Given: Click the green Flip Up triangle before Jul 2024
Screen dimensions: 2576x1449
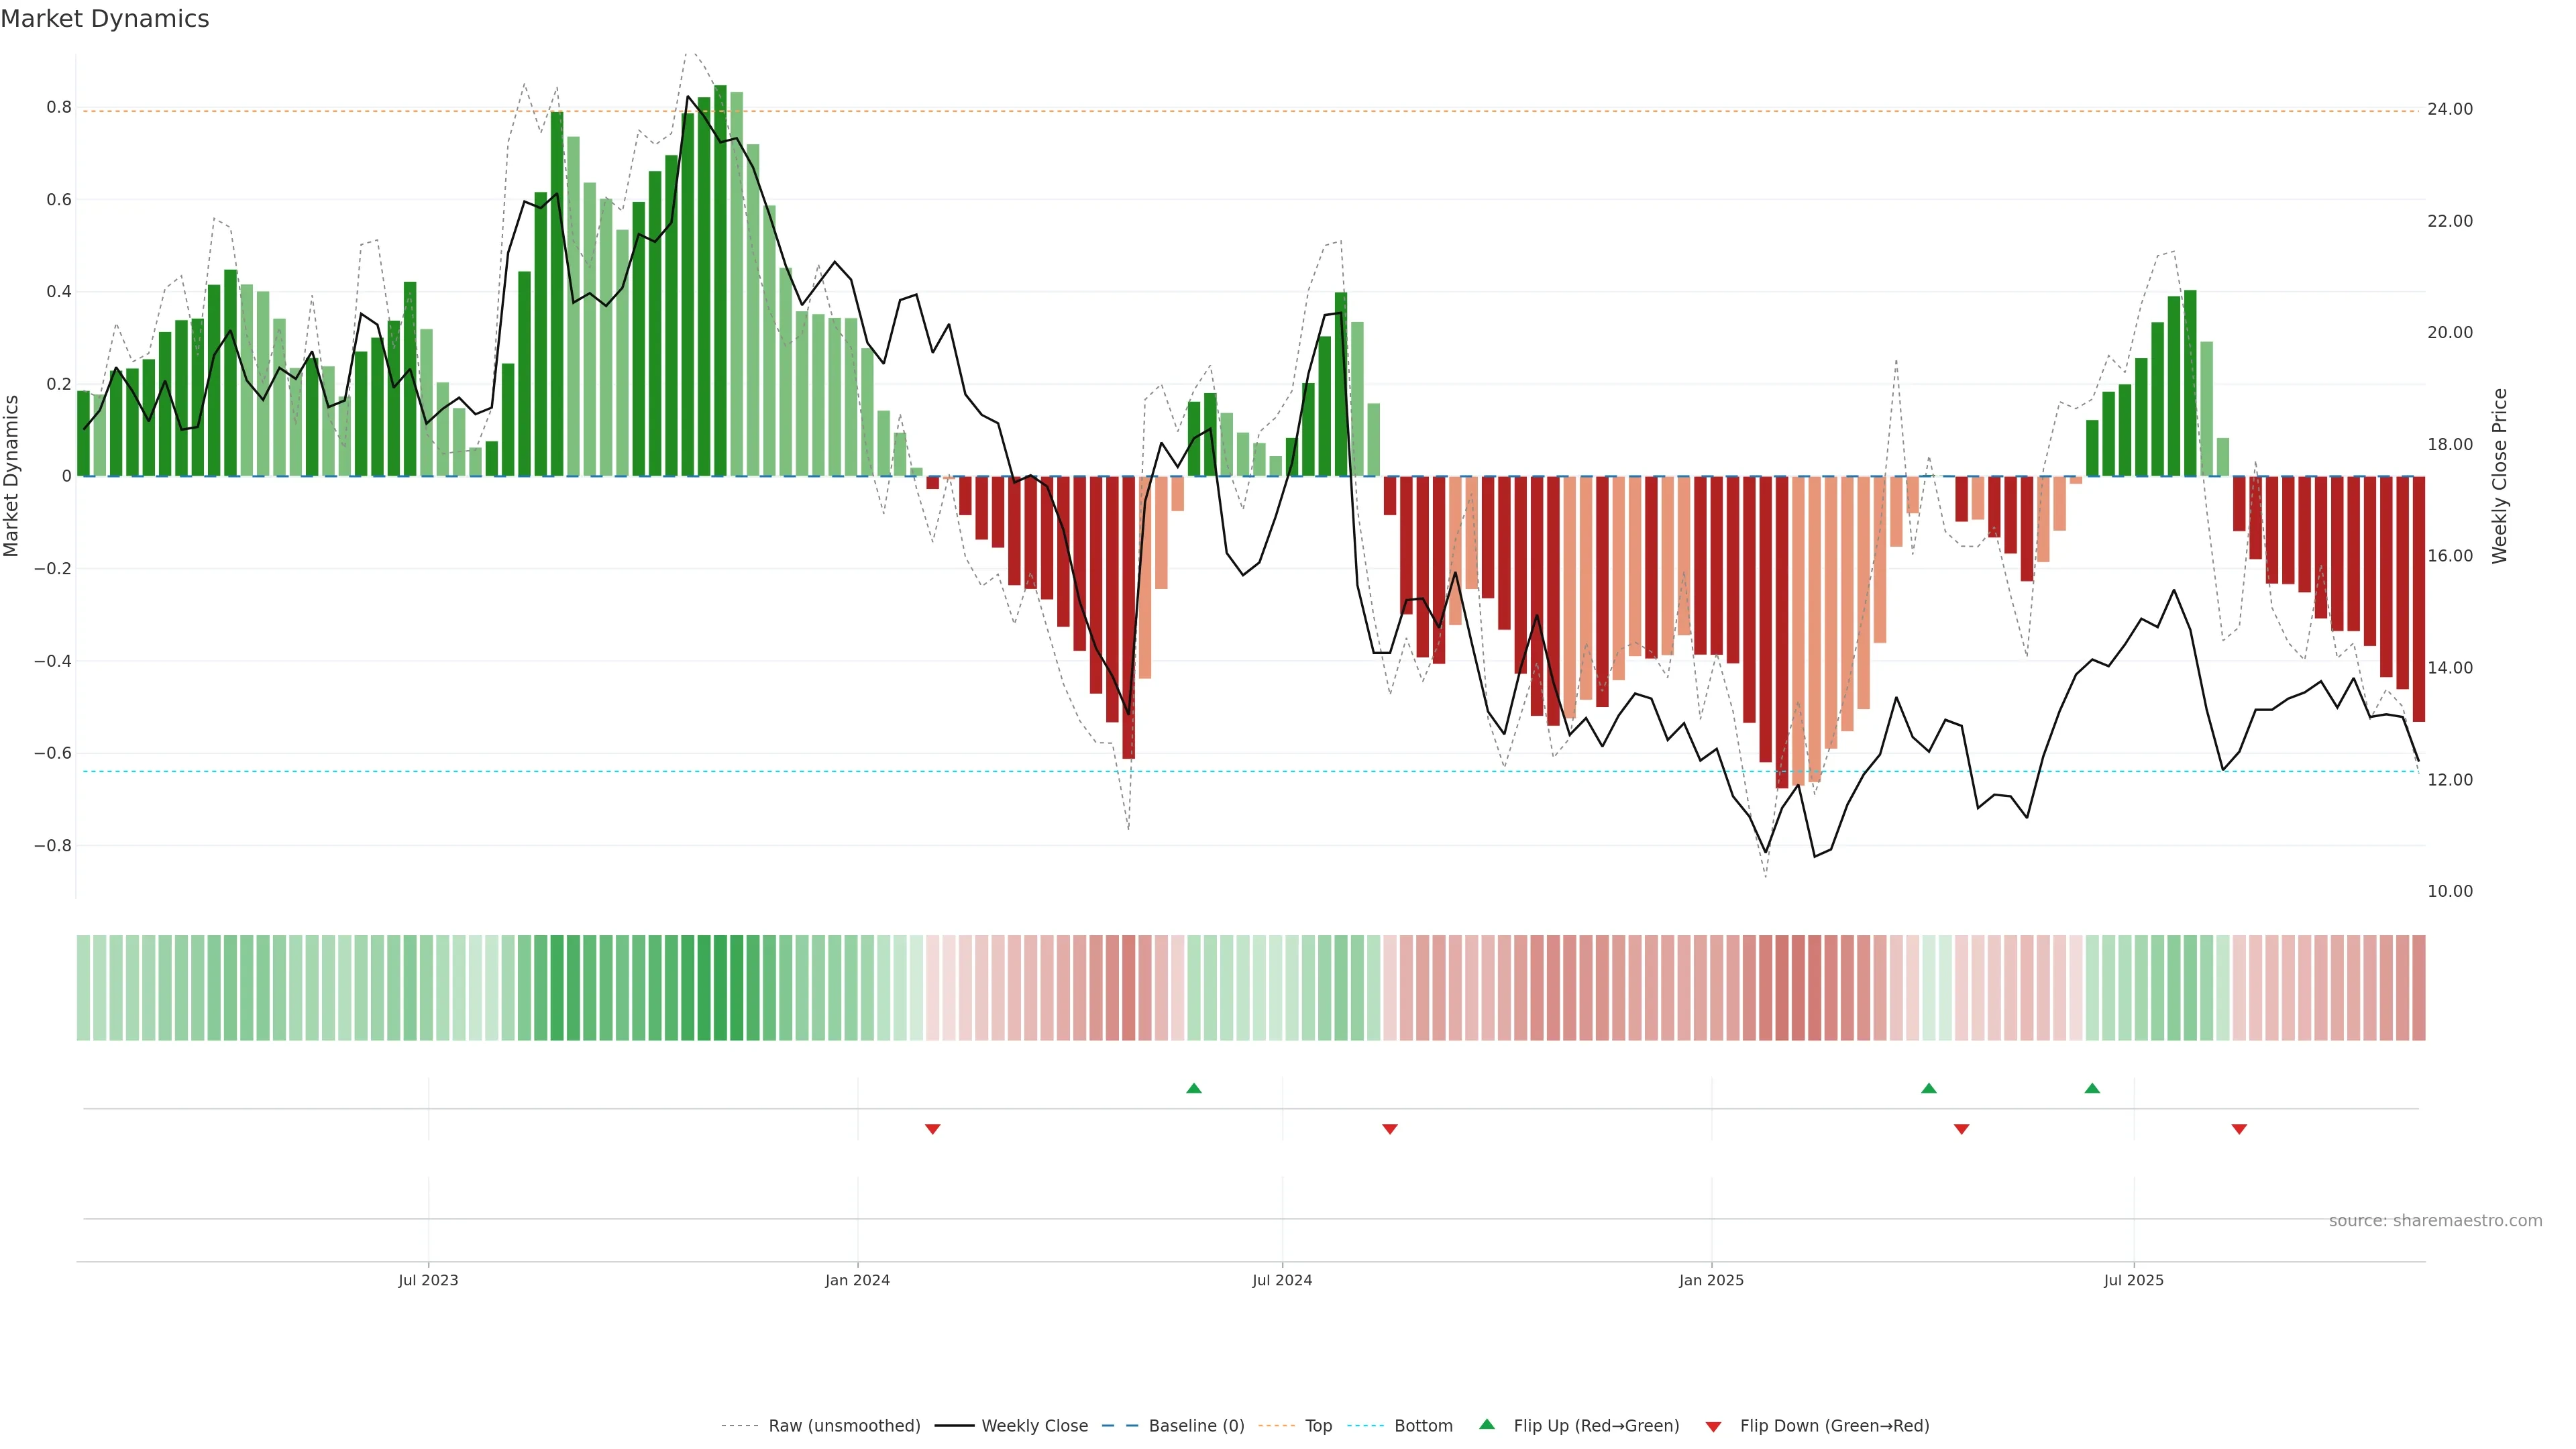Looking at the screenshot, I should click(x=1193, y=1088).
